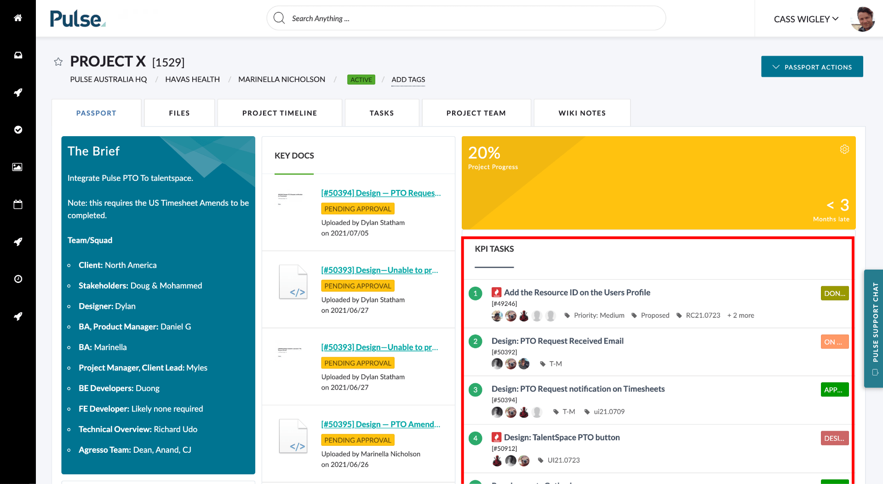This screenshot has height=484, width=883.
Task: Open progress settings gear icon
Action: pos(844,149)
